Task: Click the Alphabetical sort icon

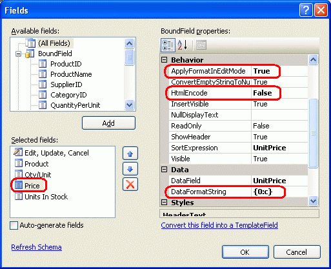Action: coord(183,45)
